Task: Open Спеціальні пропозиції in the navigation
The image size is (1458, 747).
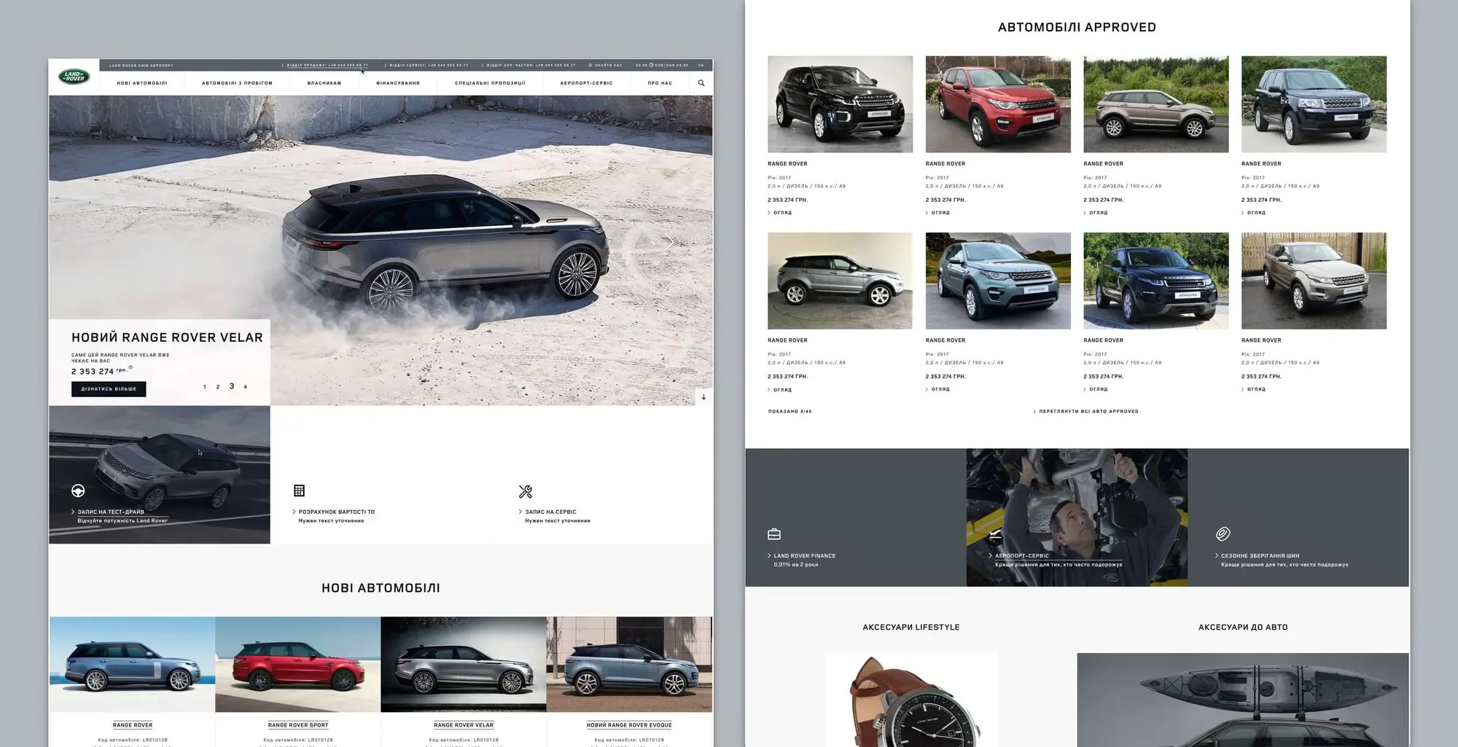Action: 490,83
